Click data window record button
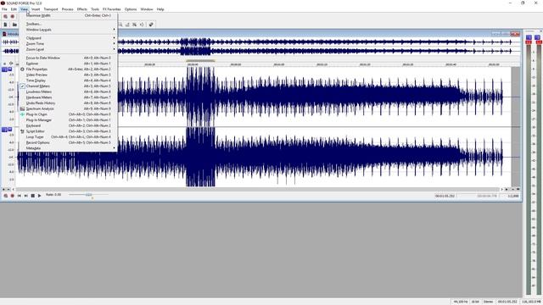 click(x=13, y=196)
